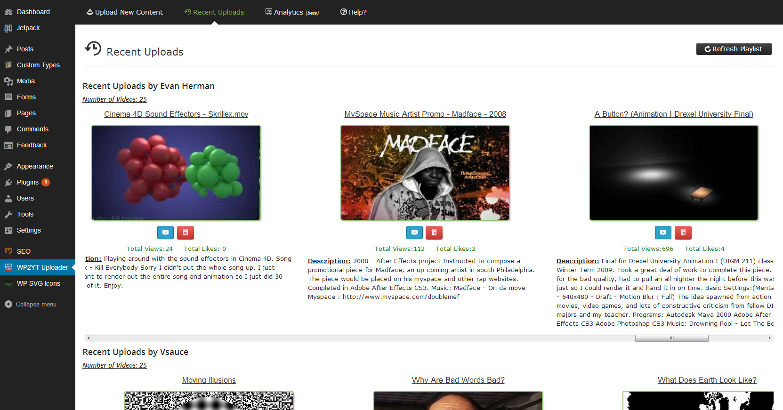The height and width of the screenshot is (410, 783).
Task: Click 'Number of Videos: 25' under Vsauce
Action: (x=114, y=365)
